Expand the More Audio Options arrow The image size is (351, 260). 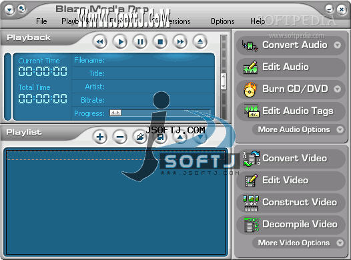[x=340, y=129]
